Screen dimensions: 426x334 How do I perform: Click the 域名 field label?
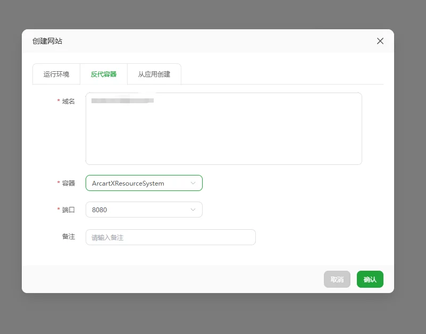pyautogui.click(x=68, y=101)
